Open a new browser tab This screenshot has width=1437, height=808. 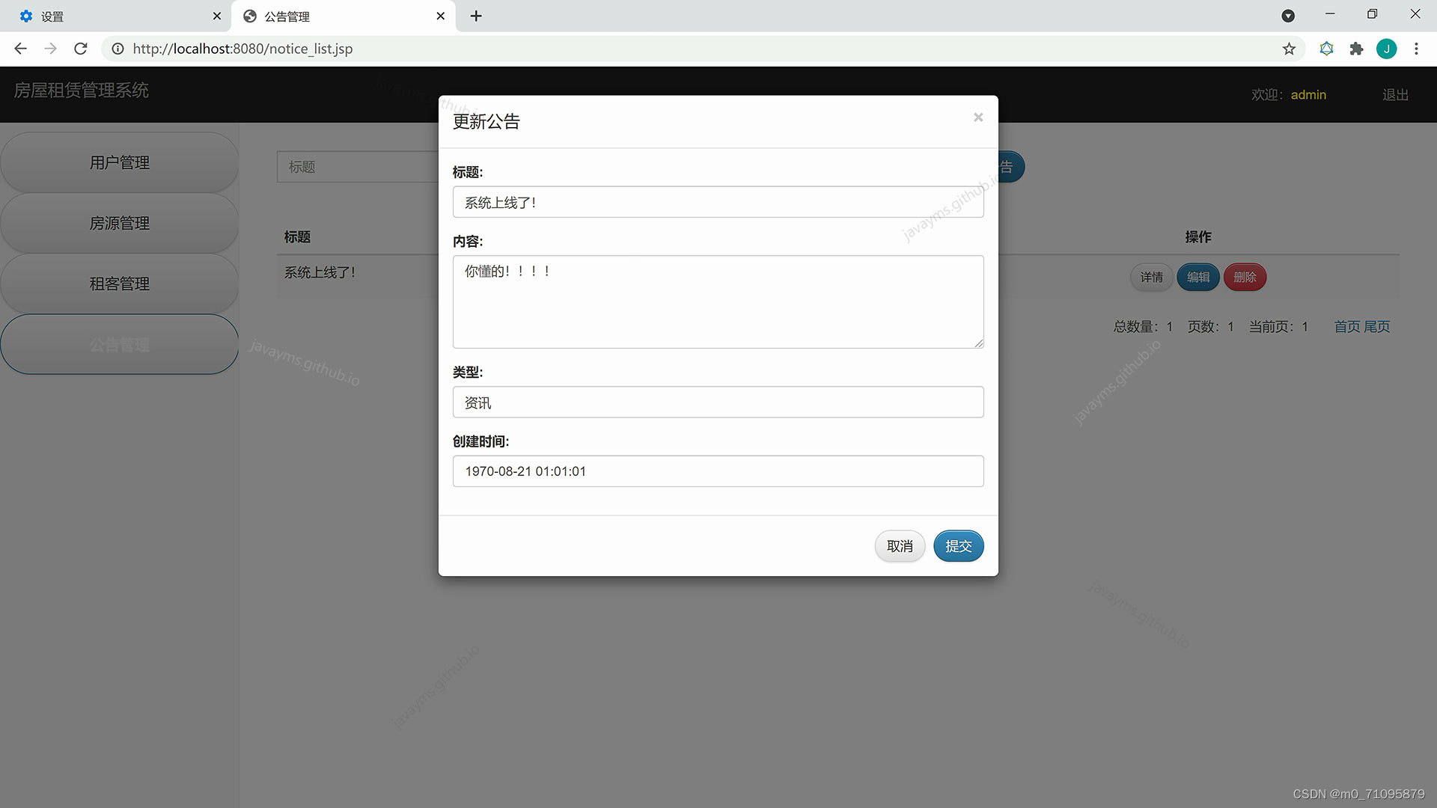coord(476,16)
